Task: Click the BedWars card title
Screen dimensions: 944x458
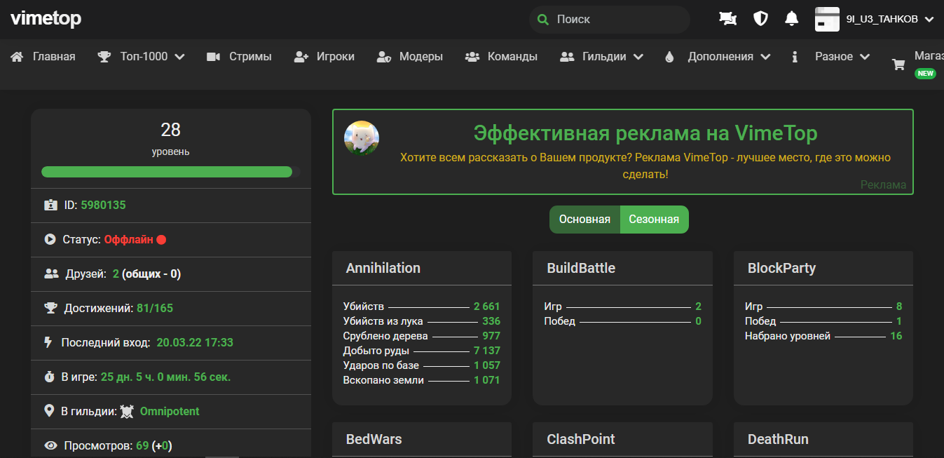Action: click(374, 439)
